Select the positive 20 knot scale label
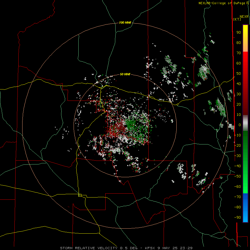250x250 pixels. point(239,104)
